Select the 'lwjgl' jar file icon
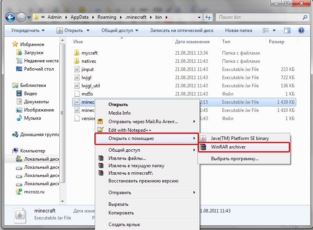 (x=77, y=77)
